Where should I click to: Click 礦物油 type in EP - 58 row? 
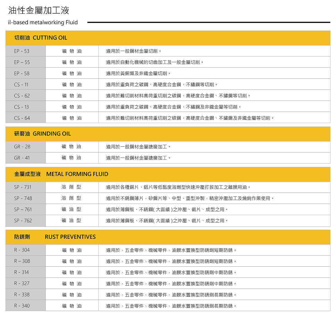[x=72, y=73]
